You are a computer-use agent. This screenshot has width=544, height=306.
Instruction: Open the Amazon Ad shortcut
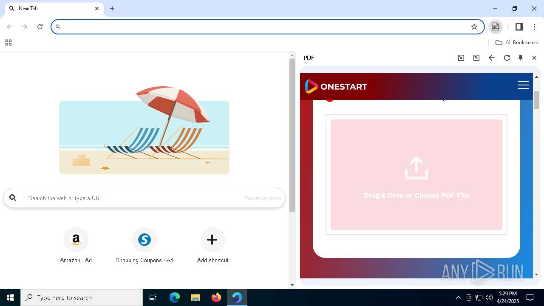coord(76,246)
